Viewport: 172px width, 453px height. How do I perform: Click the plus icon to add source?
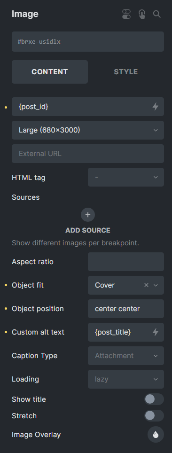click(88, 215)
